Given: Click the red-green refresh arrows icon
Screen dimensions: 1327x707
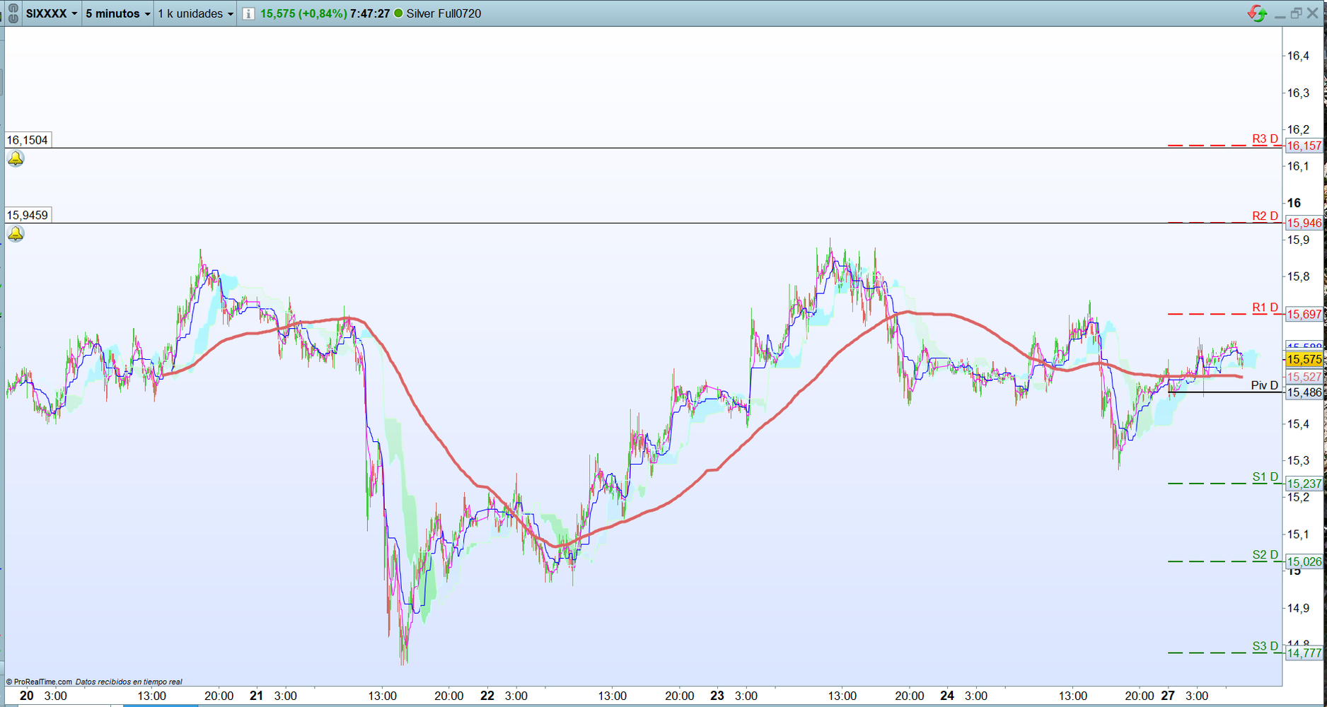Looking at the screenshot, I should [1257, 13].
